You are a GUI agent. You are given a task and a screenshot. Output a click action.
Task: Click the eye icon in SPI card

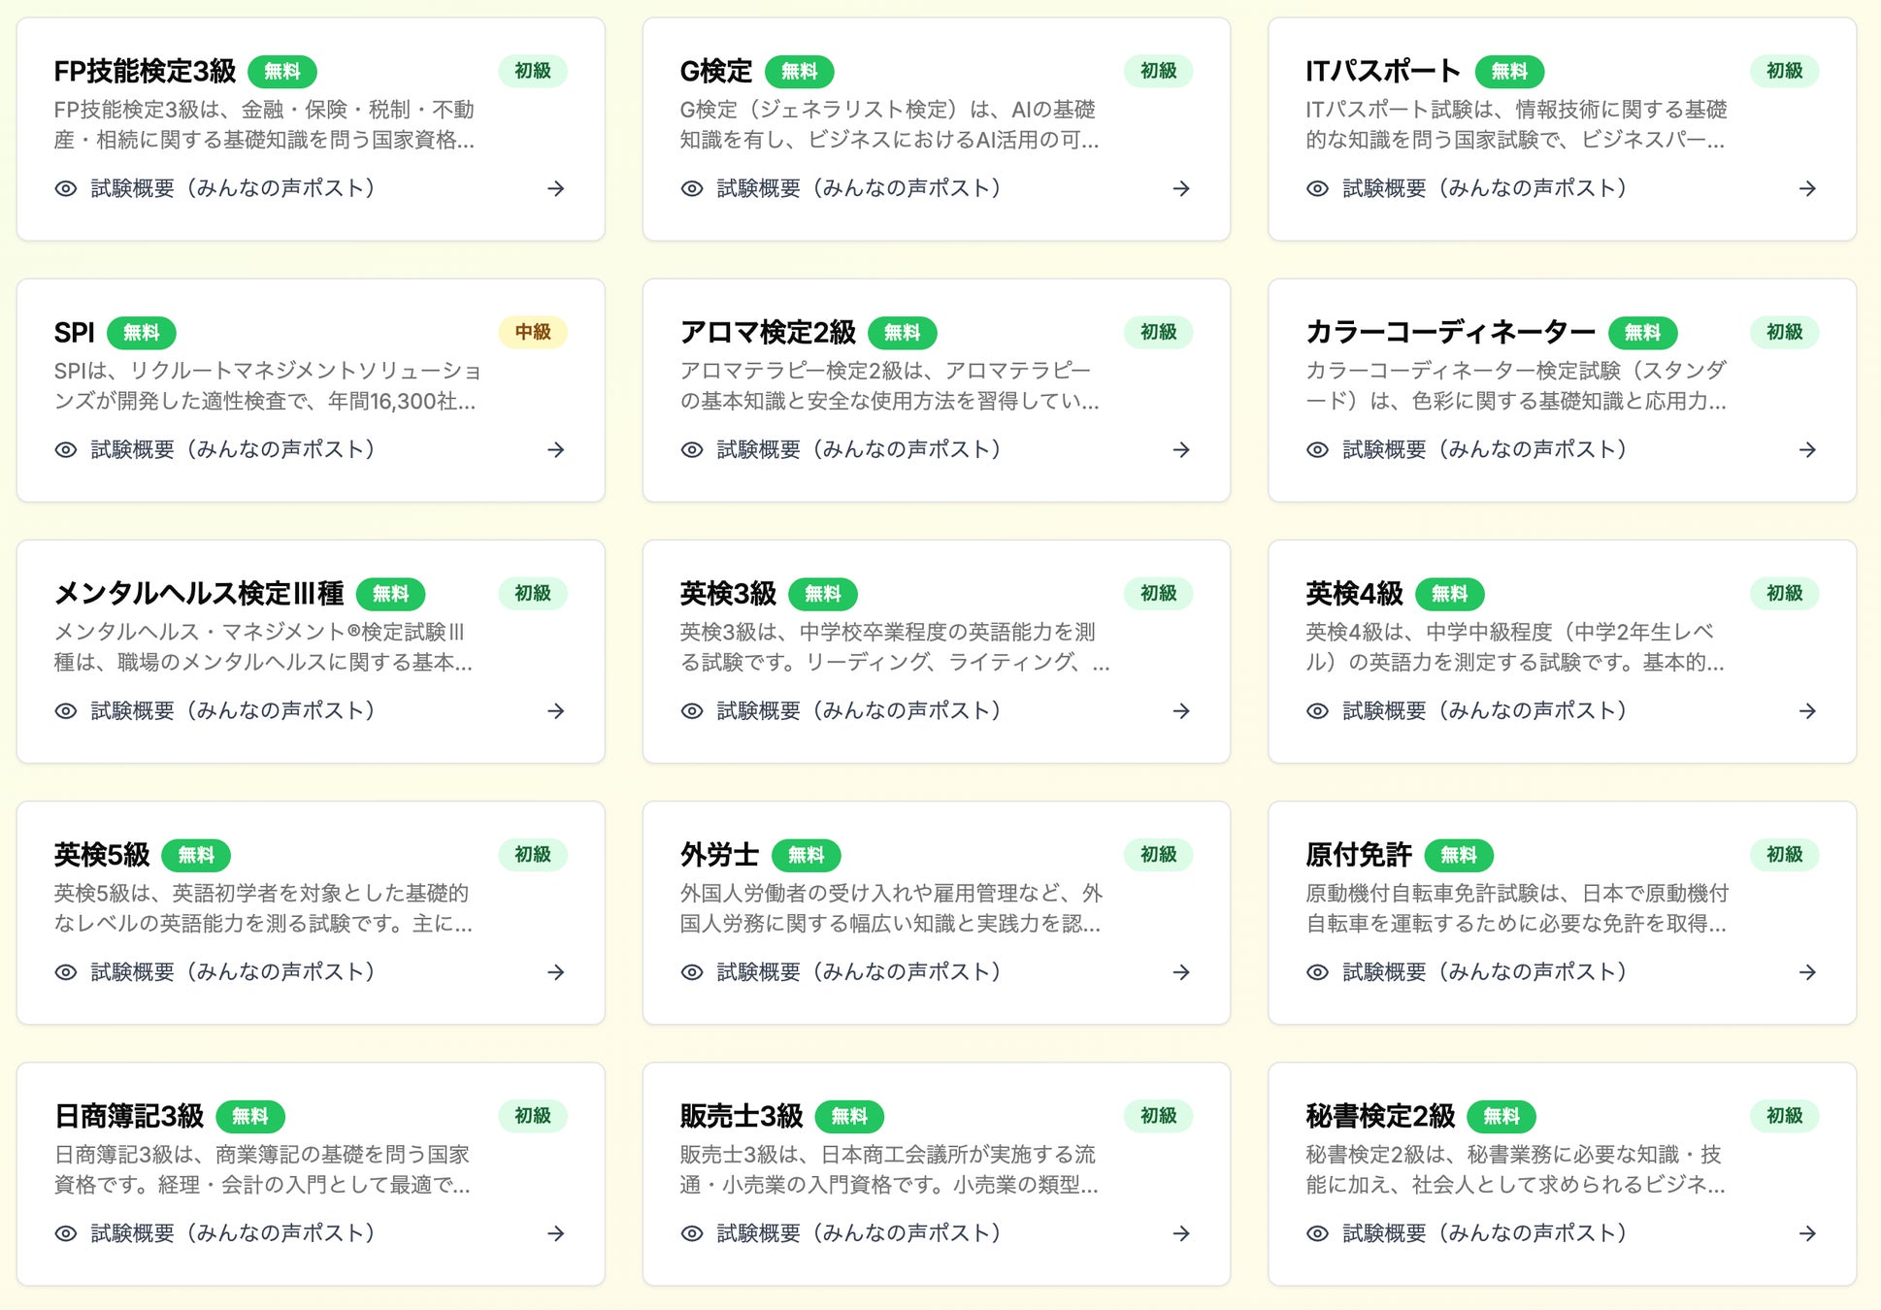coord(66,449)
